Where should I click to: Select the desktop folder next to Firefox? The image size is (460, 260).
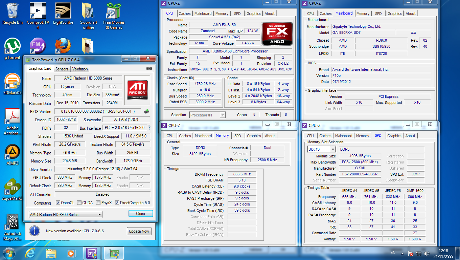[x=88, y=45]
